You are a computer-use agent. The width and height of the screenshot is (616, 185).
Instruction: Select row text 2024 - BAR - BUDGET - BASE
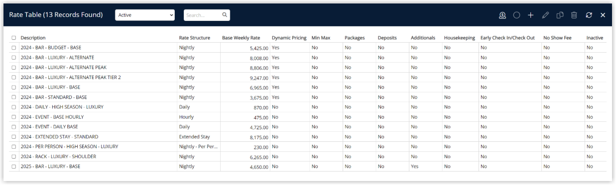pyautogui.click(x=51, y=48)
